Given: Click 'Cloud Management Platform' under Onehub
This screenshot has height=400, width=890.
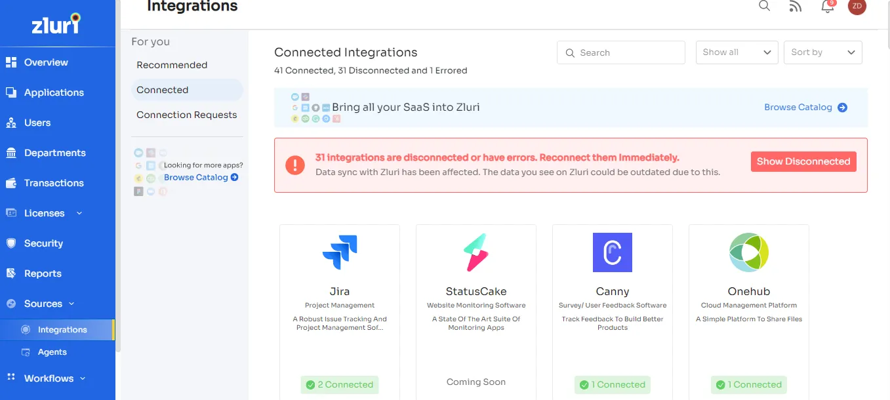Looking at the screenshot, I should tap(749, 306).
